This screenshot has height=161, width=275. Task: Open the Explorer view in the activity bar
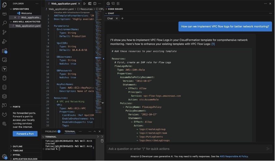[4, 5]
